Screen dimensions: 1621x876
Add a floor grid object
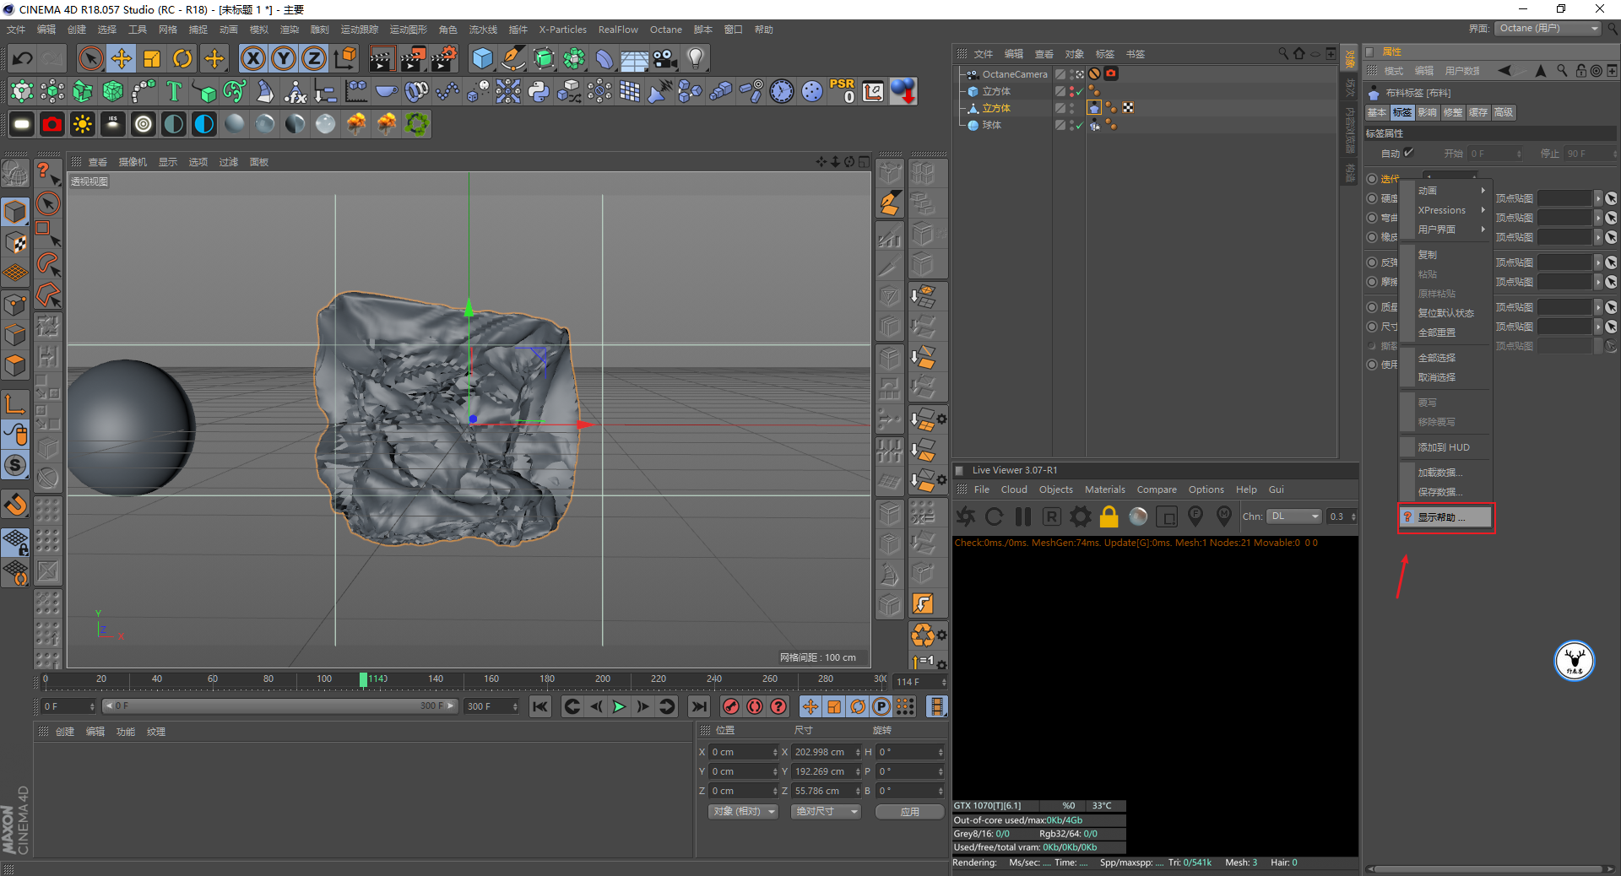pyautogui.click(x=634, y=58)
